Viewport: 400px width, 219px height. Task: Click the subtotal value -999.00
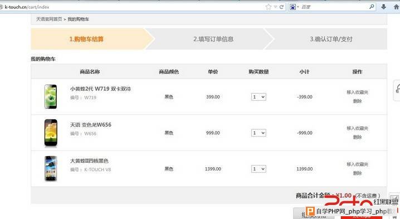[x=305, y=133]
